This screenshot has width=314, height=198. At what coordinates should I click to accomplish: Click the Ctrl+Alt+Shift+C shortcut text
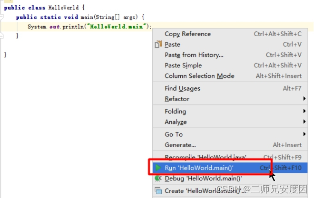(x=277, y=34)
